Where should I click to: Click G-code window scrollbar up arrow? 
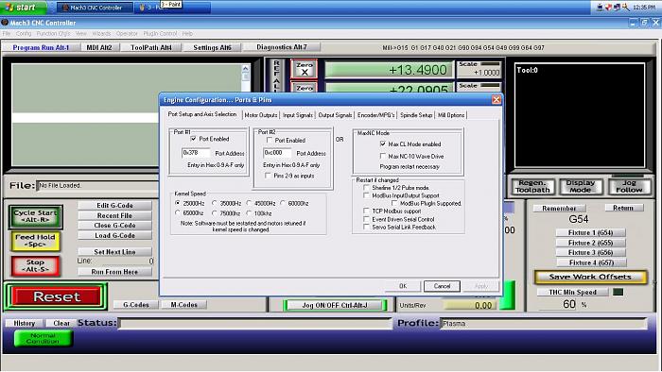246,68
